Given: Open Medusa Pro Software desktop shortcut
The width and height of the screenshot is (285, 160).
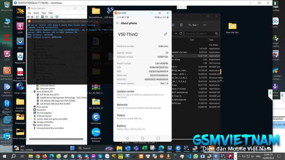Looking at the screenshot, I should click(x=96, y=135).
